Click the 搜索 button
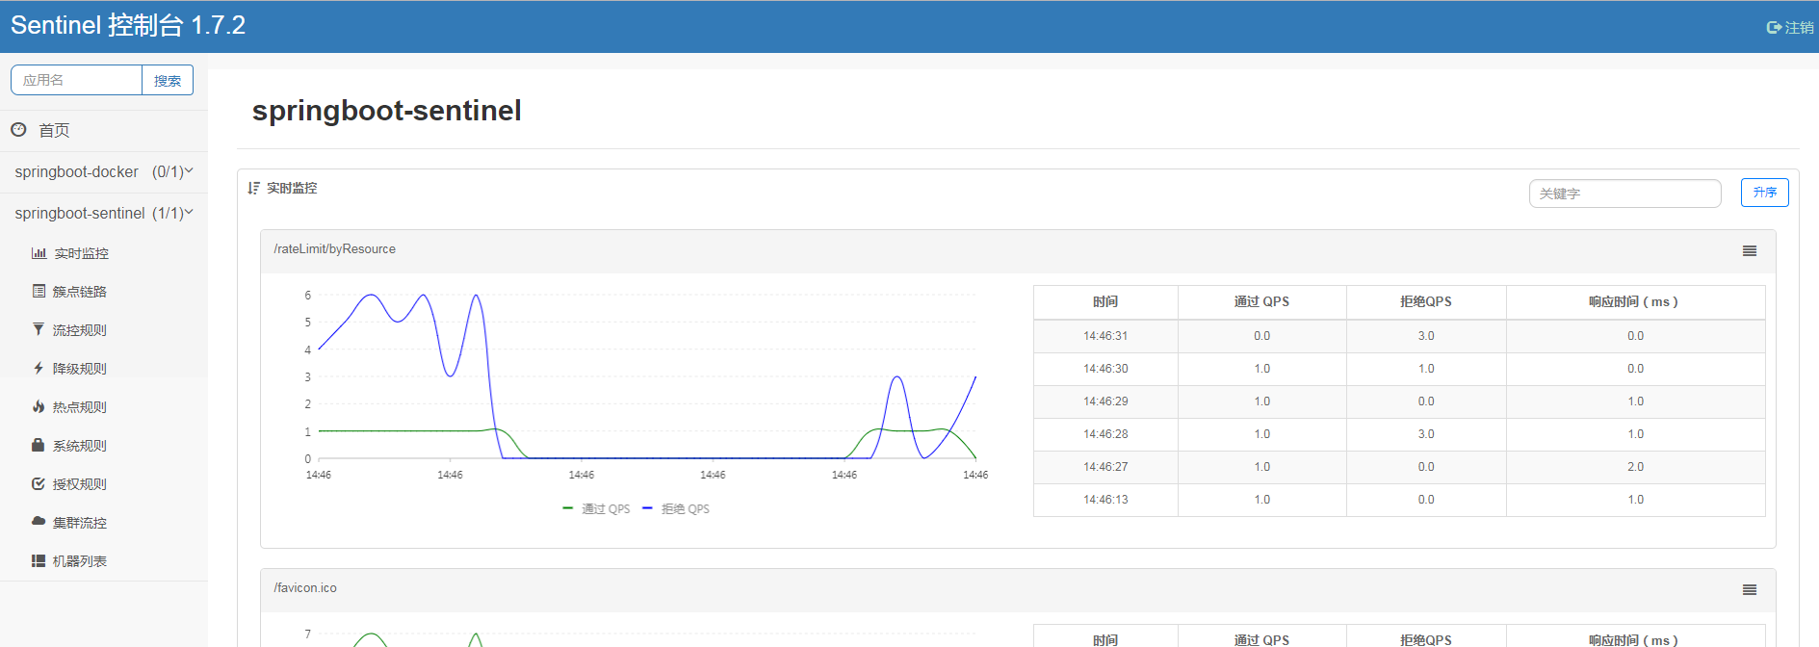The width and height of the screenshot is (1819, 647). pyautogui.click(x=168, y=80)
